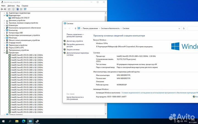Click the Device Manager vertical scrollbar
This screenshot has height=124, width=198.
106,63
